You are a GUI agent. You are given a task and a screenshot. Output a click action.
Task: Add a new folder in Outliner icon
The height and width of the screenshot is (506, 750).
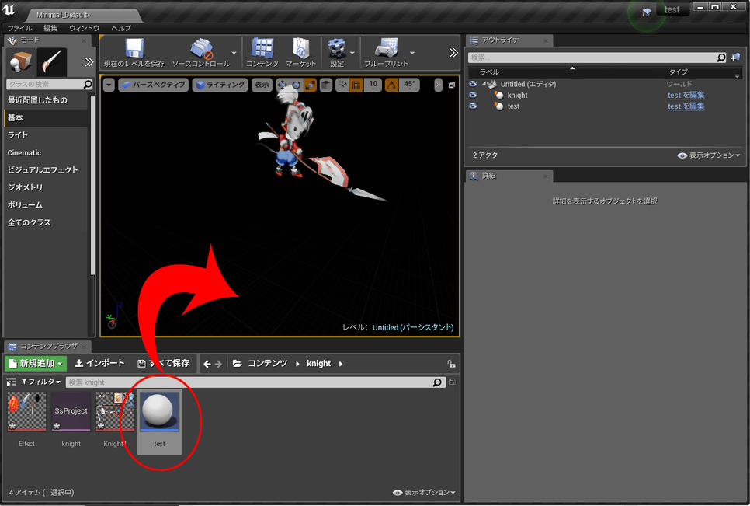click(x=736, y=58)
